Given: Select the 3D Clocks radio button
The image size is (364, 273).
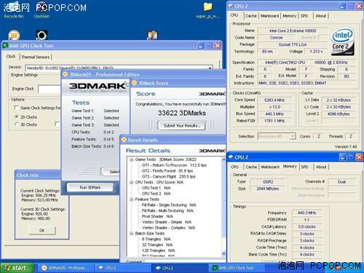Looking at the screenshot, I should click(17, 124).
